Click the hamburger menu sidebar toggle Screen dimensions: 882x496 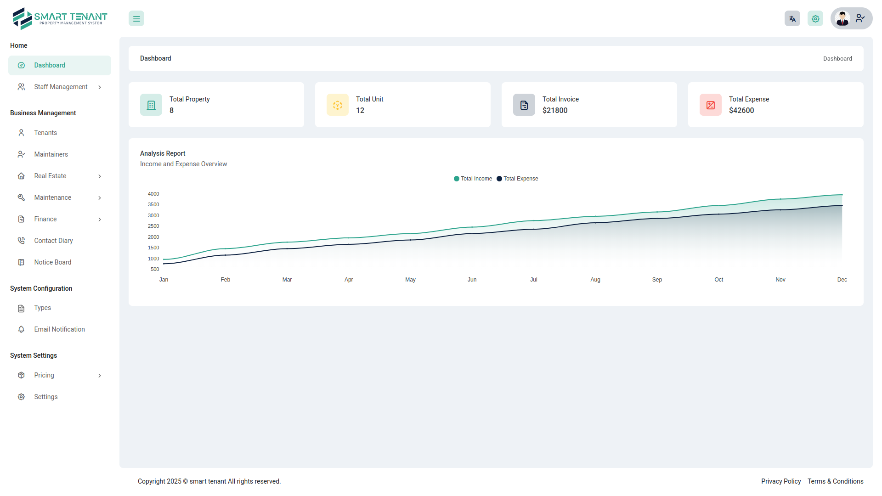(136, 19)
